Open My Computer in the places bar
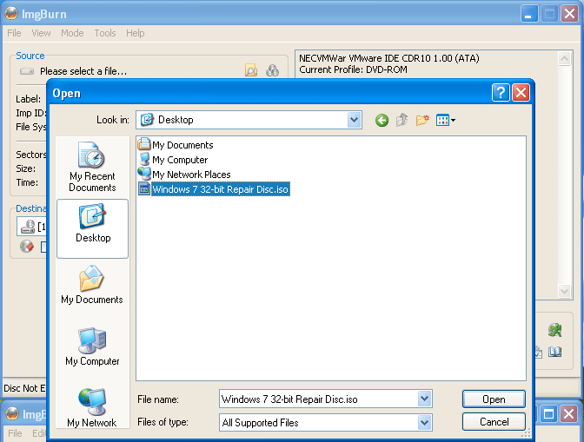This screenshot has height=442, width=584. [x=92, y=346]
